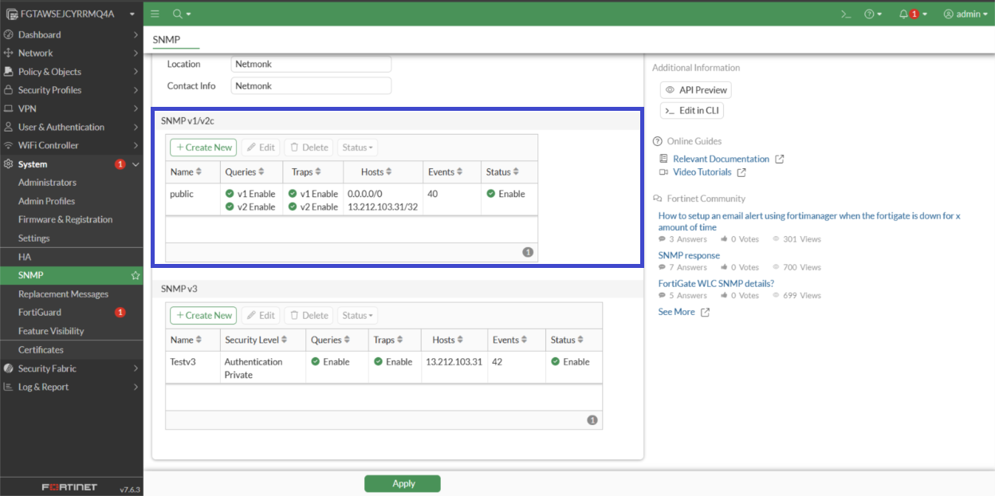
Task: Click the SNMP favorite star icon
Action: [136, 275]
